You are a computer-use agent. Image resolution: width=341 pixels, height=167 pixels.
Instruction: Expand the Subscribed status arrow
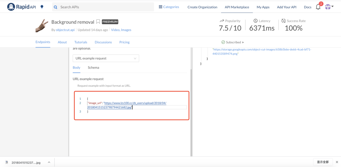click(243, 42)
